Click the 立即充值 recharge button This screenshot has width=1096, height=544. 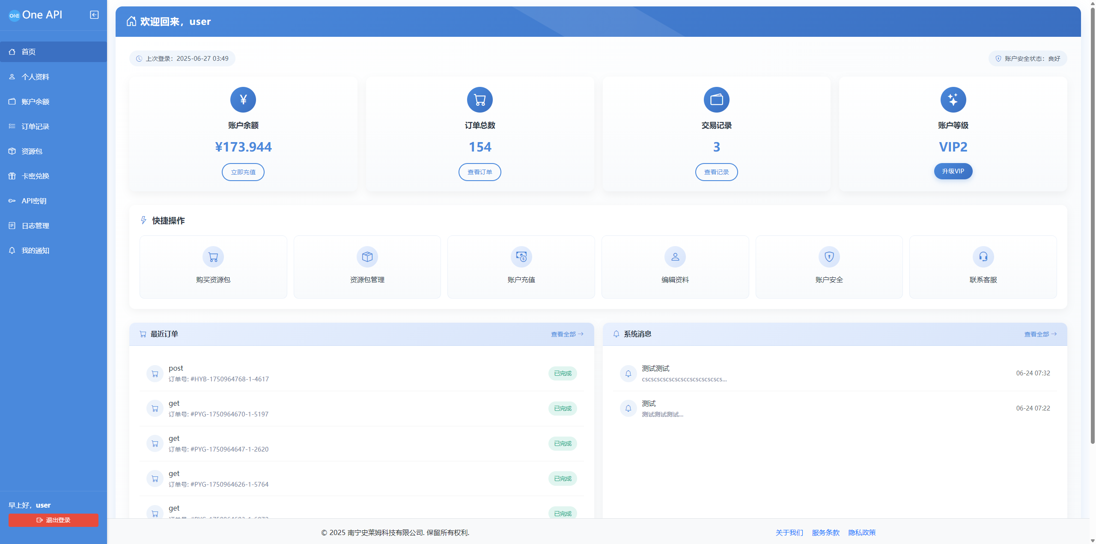pos(243,172)
